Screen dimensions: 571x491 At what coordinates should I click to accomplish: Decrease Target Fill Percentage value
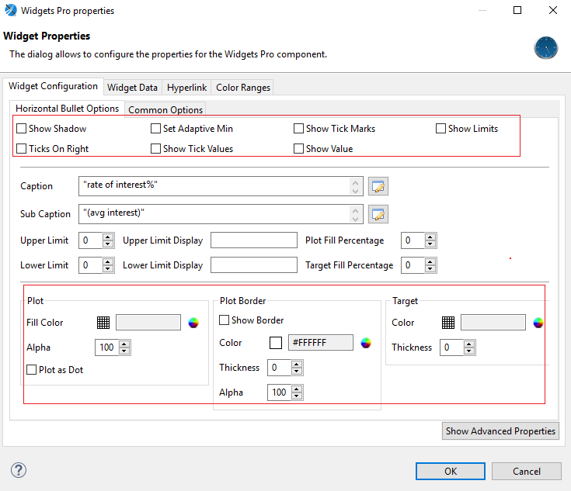[x=430, y=269]
